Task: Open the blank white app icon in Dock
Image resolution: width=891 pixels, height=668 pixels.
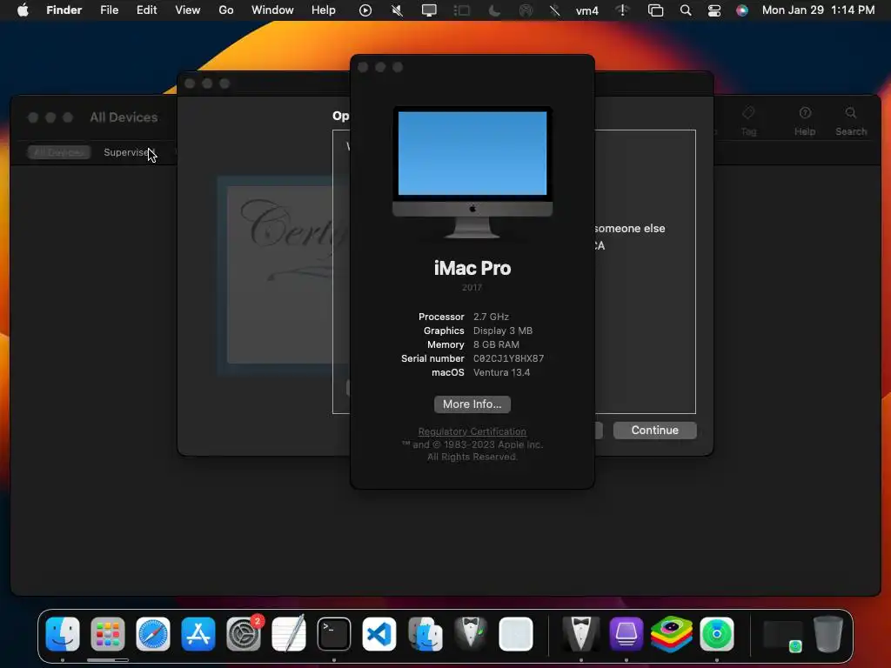Action: point(516,633)
